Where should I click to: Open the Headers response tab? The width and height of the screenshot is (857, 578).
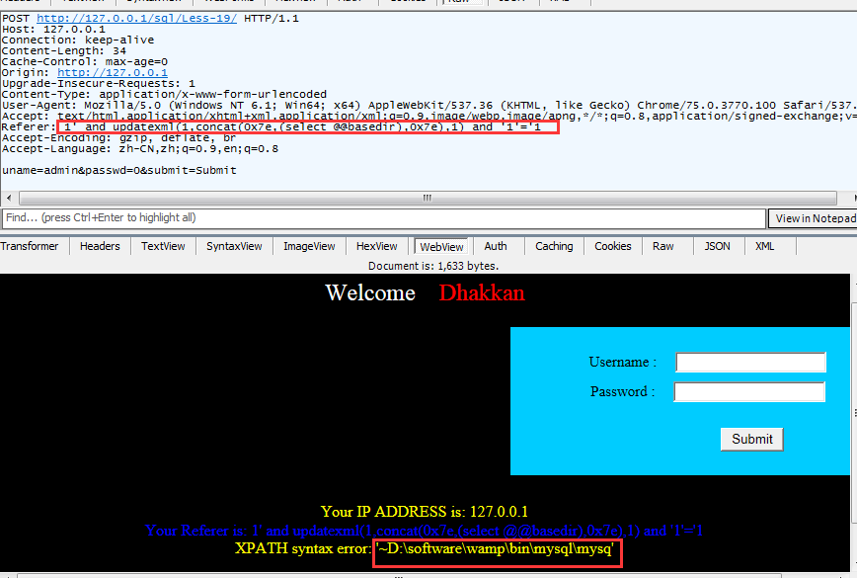(x=100, y=246)
